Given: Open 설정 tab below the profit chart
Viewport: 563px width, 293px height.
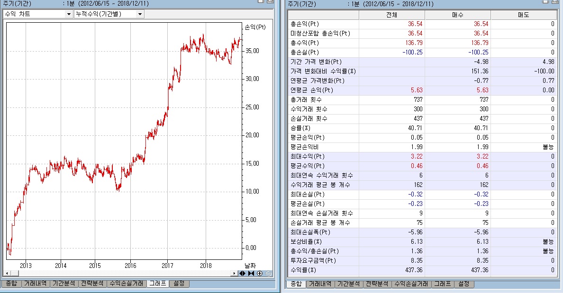Looking at the screenshot, I should coord(179,284).
